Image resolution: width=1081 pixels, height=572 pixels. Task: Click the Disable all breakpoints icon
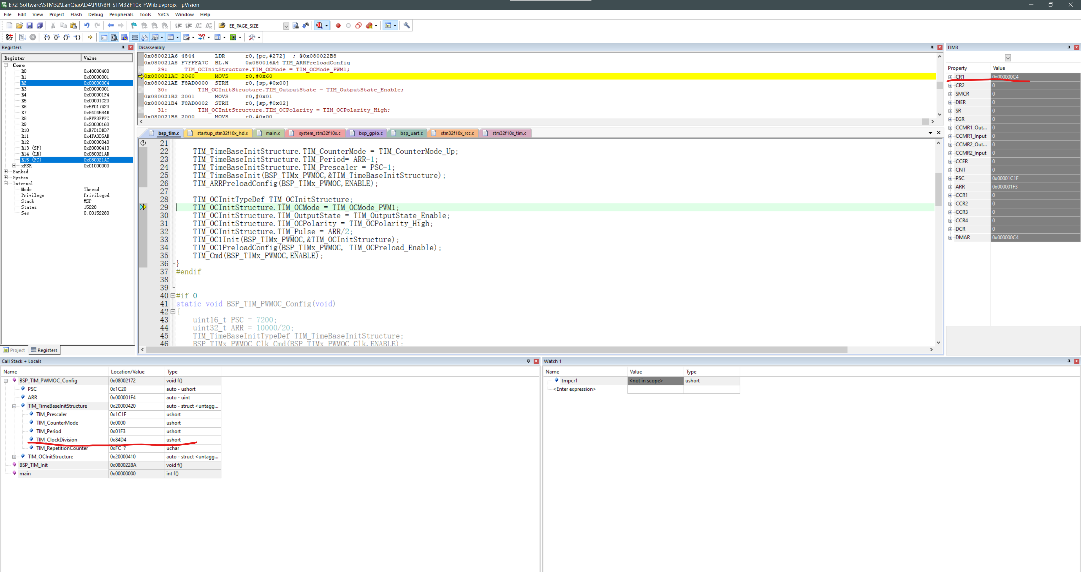point(358,26)
